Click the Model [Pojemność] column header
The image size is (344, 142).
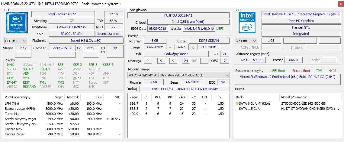click(x=295, y=97)
